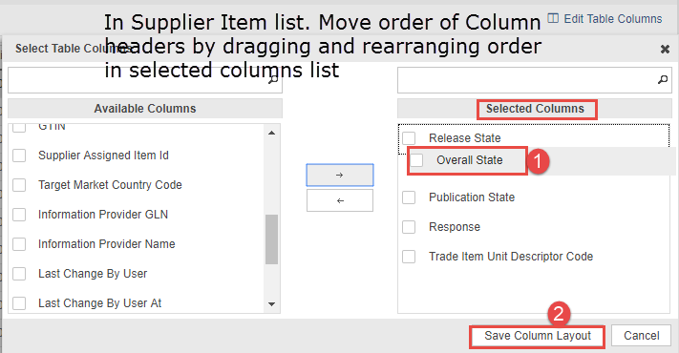Tick Trade Item Unit Descriptor Code checkbox
679x353 pixels.
409,257
